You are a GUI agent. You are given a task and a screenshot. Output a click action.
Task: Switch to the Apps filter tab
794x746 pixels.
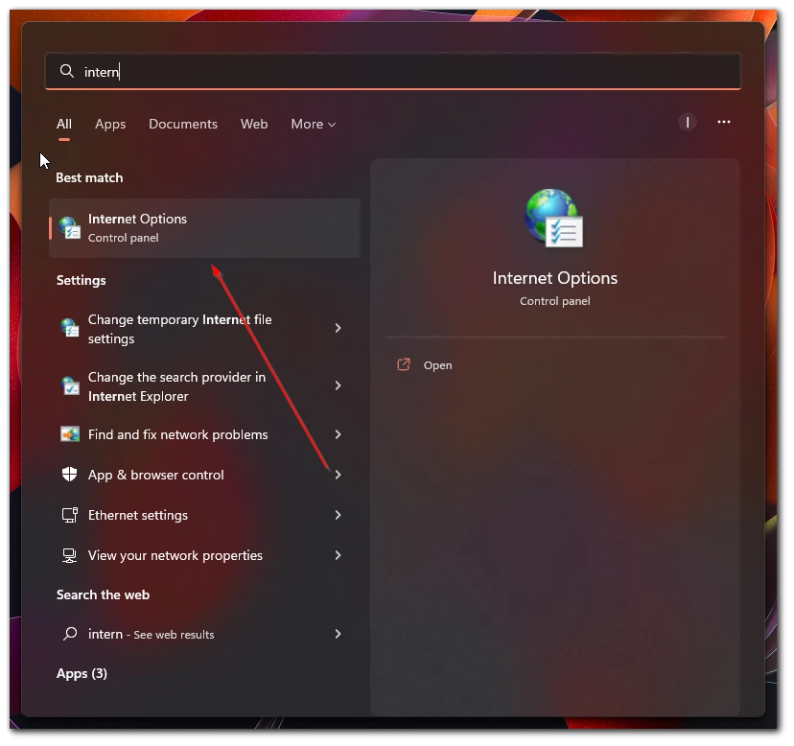pos(110,124)
